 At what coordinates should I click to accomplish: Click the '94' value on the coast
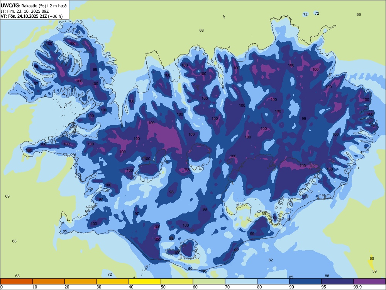(289, 220)
